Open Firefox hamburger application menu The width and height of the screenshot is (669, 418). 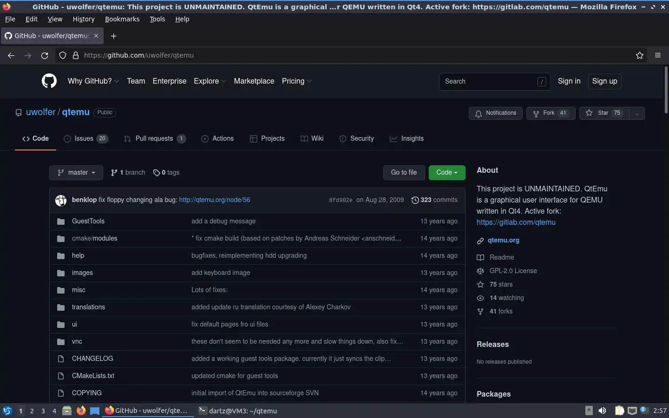[x=658, y=55]
